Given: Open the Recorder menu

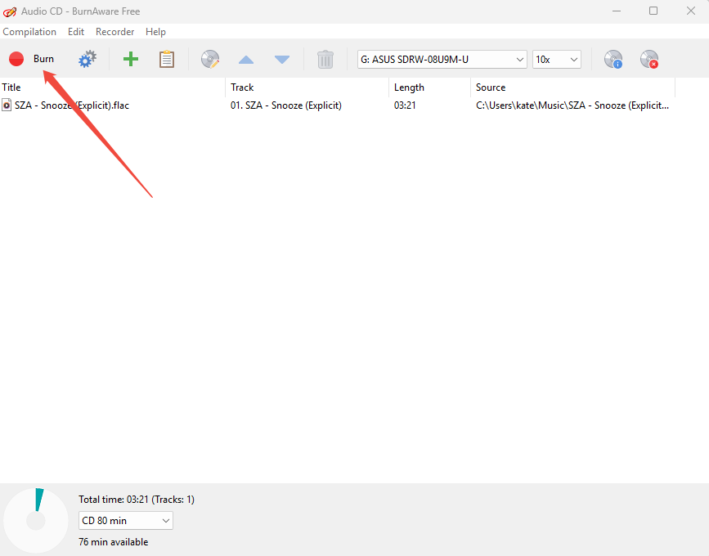Looking at the screenshot, I should coord(114,32).
